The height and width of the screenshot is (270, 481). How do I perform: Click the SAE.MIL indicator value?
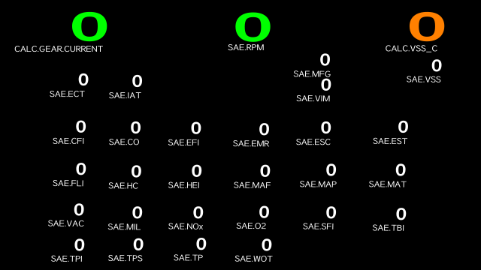tap(137, 212)
